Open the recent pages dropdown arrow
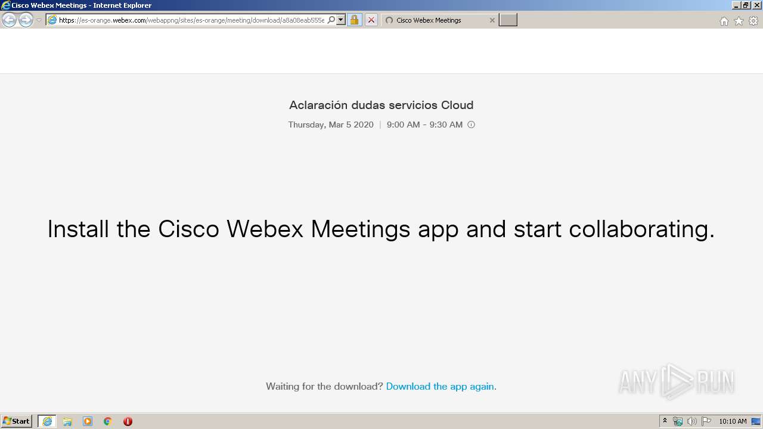This screenshot has height=429, width=763. tap(39, 20)
